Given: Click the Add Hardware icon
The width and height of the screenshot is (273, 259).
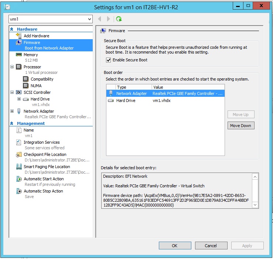Looking at the screenshot, I should pyautogui.click(x=19, y=36).
